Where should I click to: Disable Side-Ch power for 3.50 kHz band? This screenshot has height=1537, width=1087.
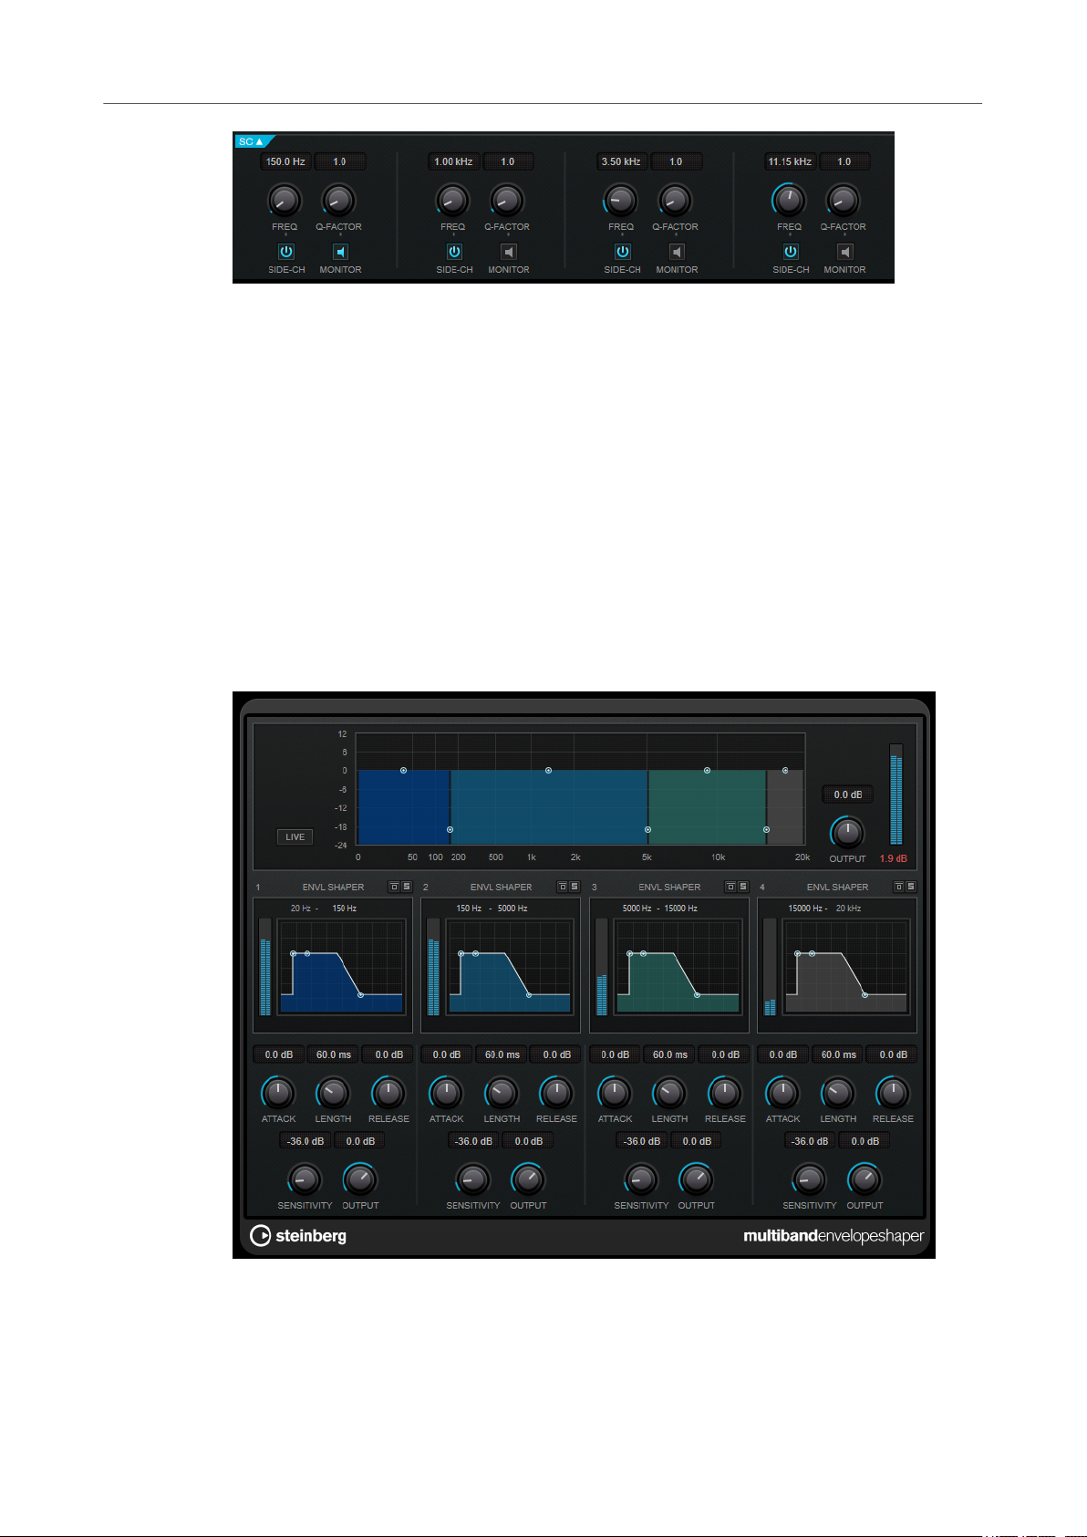[x=622, y=252]
